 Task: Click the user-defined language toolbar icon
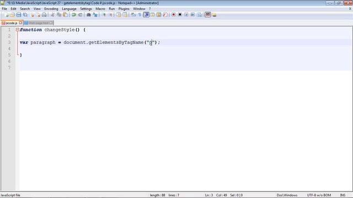(x=152, y=15)
